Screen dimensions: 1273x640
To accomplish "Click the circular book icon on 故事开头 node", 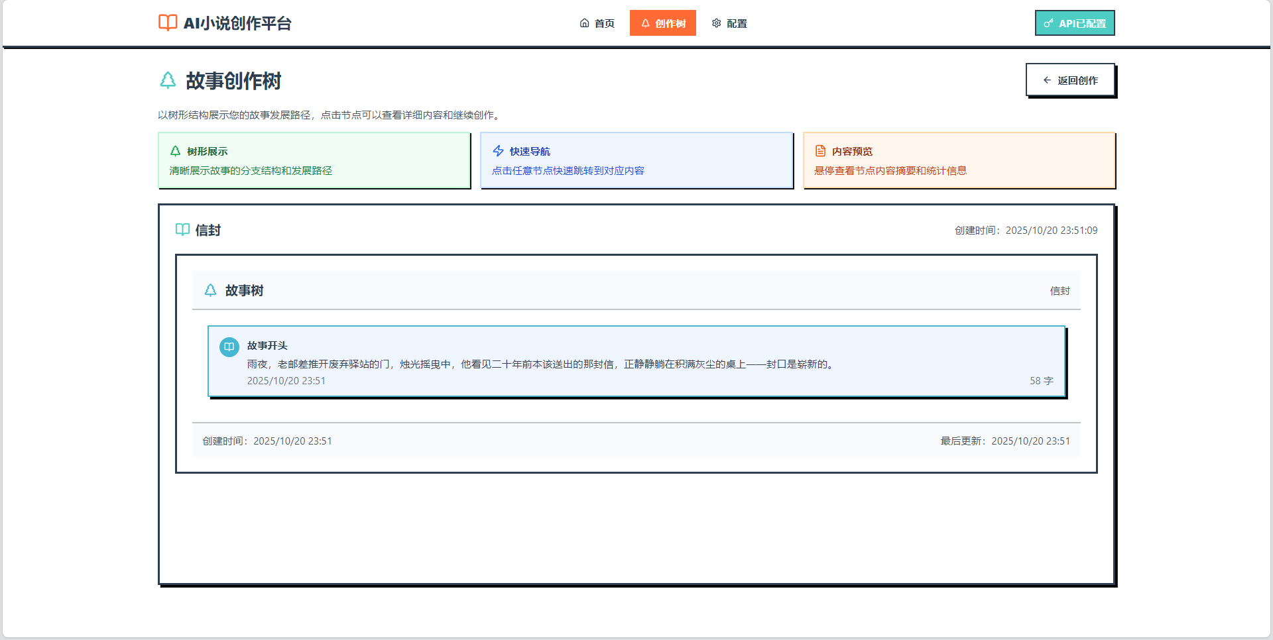I will [x=229, y=347].
